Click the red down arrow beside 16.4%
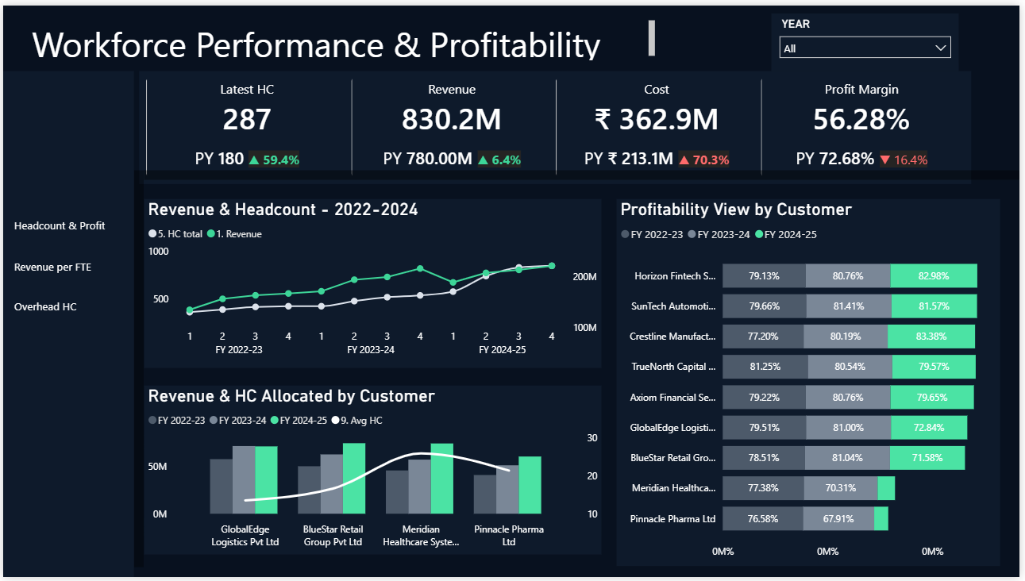 [885, 160]
